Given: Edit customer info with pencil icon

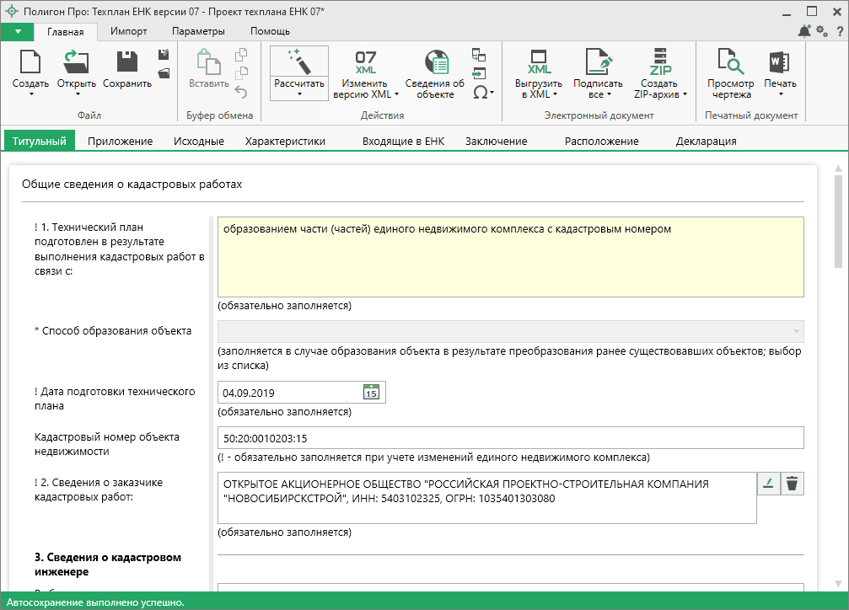Looking at the screenshot, I should coord(768,483).
